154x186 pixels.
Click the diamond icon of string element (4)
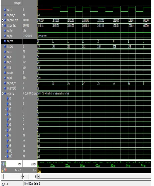tap(7, 119)
